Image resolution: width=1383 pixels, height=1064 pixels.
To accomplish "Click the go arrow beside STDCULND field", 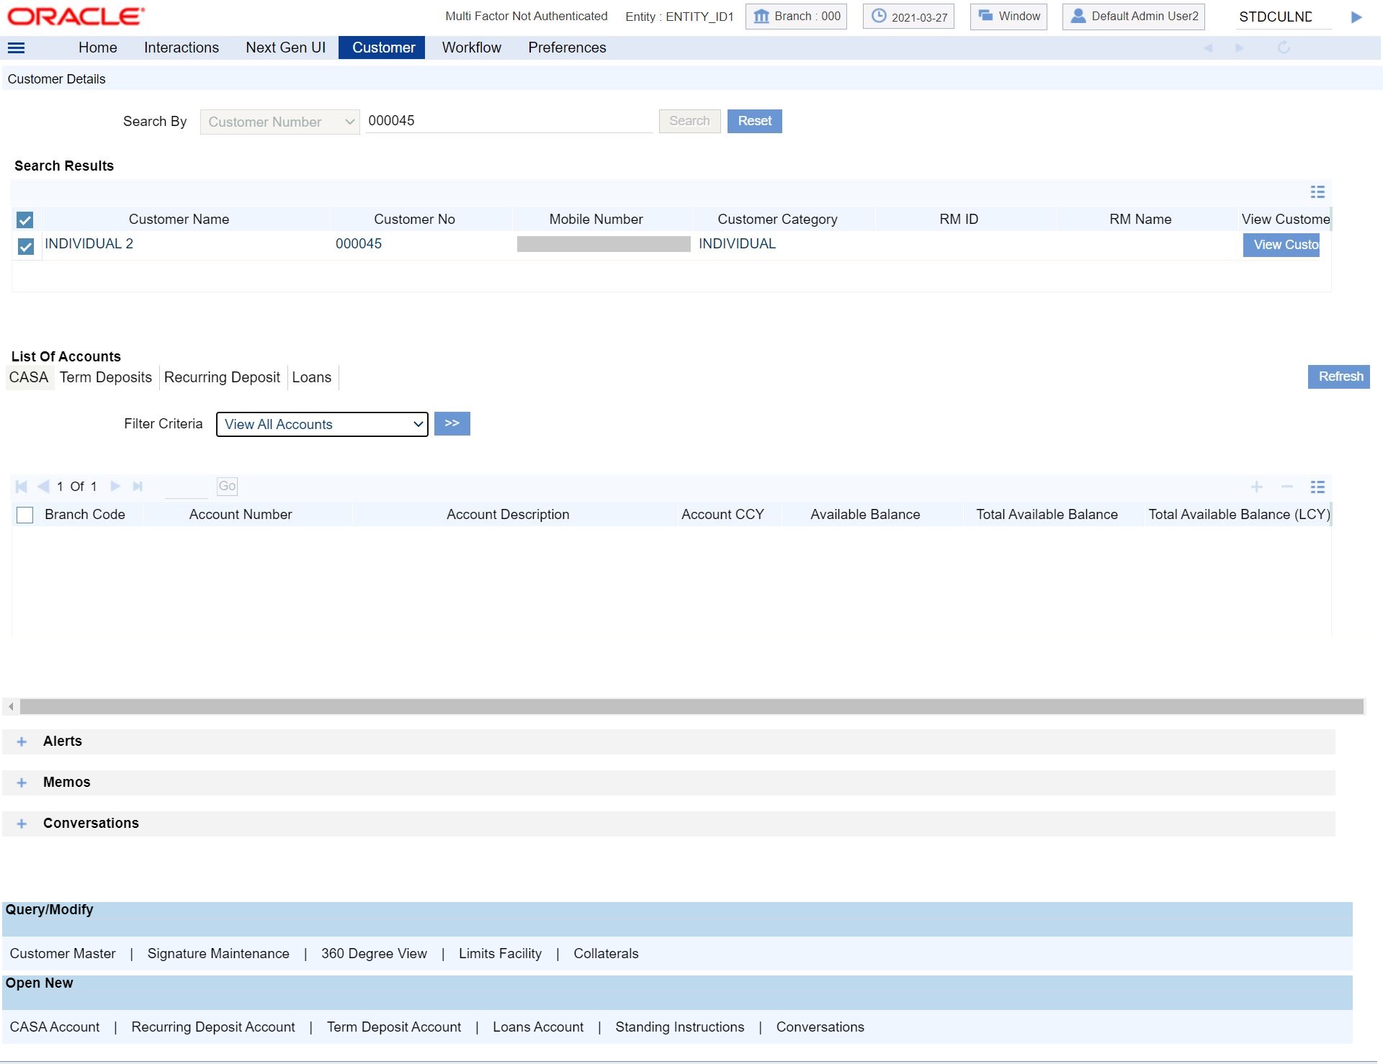I will point(1356,17).
